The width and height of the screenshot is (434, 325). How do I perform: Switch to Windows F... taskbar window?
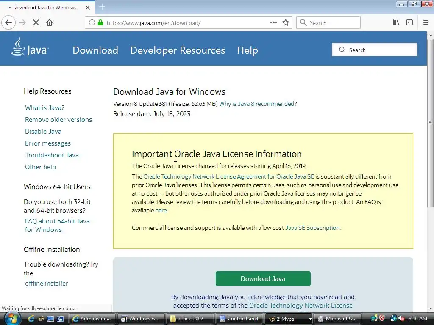click(x=141, y=319)
